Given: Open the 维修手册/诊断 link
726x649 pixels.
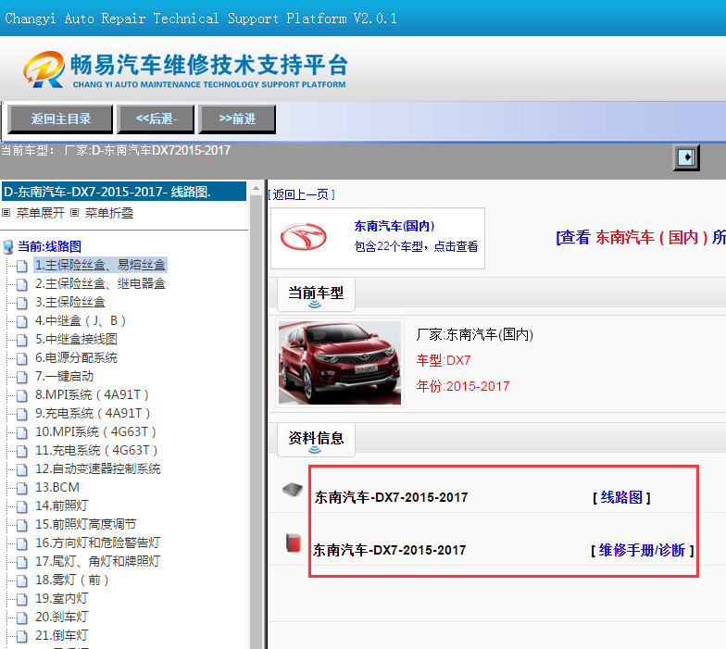Looking at the screenshot, I should point(642,550).
